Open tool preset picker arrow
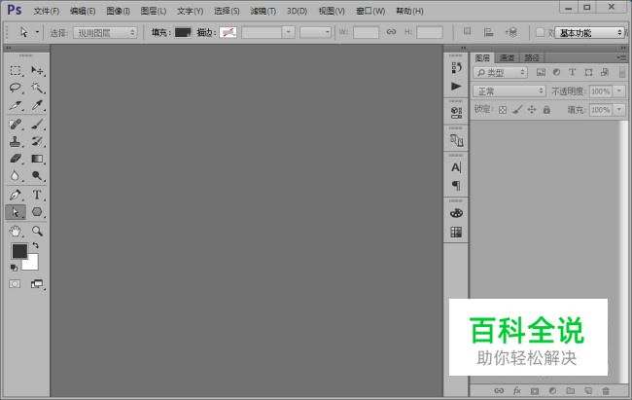The width and height of the screenshot is (632, 400). click(37, 32)
